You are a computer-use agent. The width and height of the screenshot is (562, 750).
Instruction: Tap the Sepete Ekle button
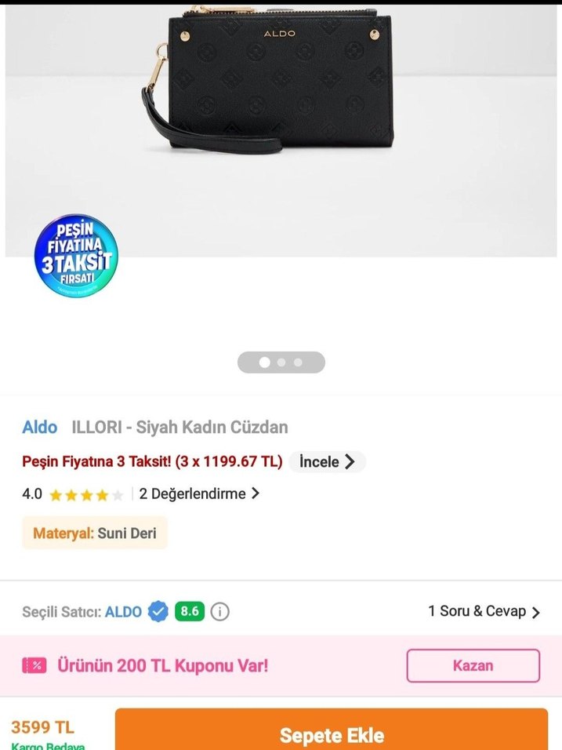(x=332, y=730)
